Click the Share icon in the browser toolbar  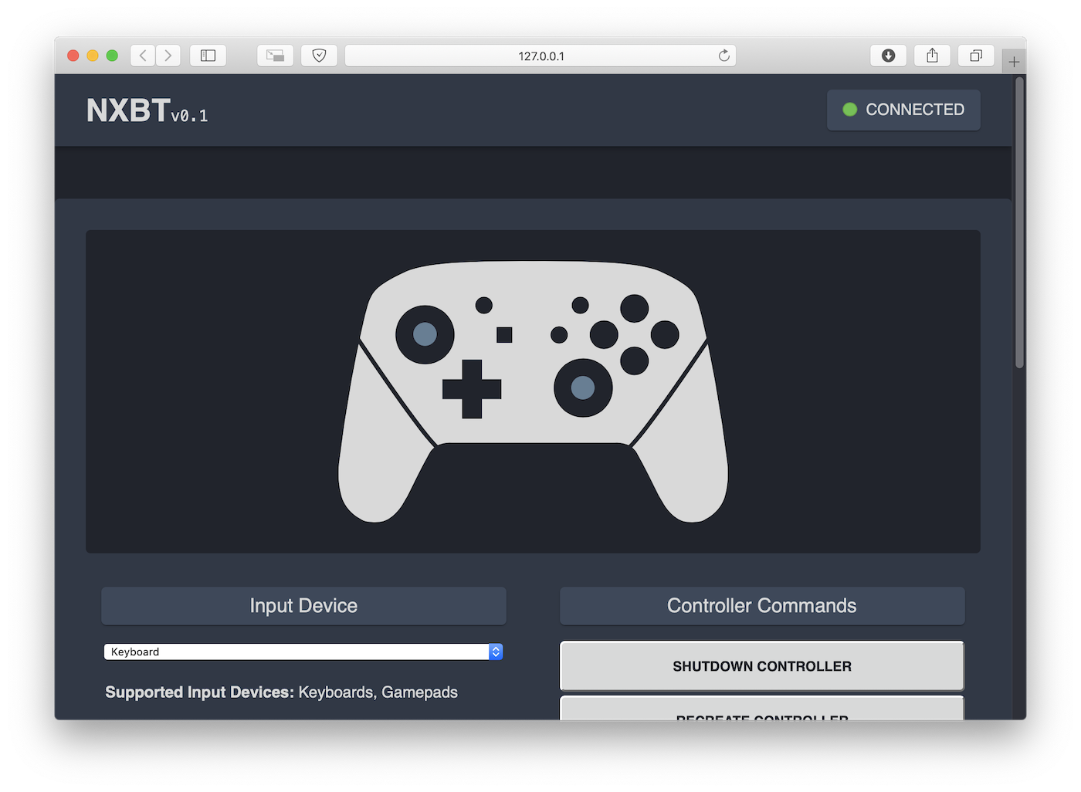[x=932, y=55]
